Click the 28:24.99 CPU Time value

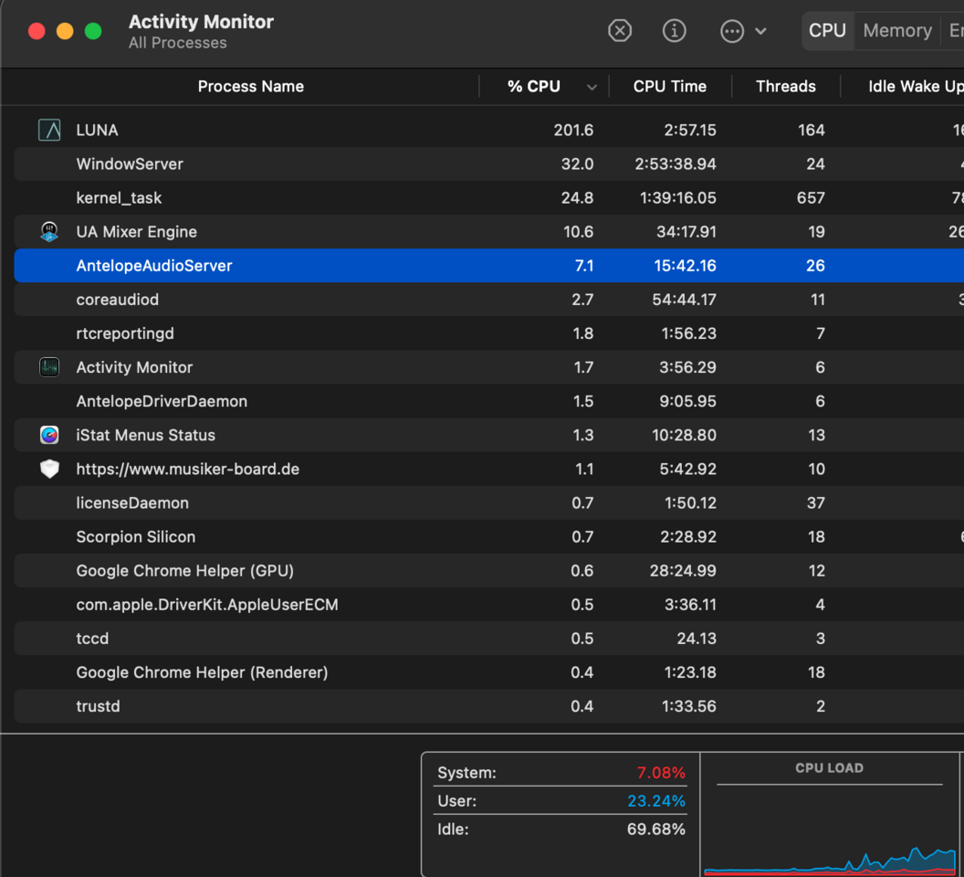tap(683, 570)
